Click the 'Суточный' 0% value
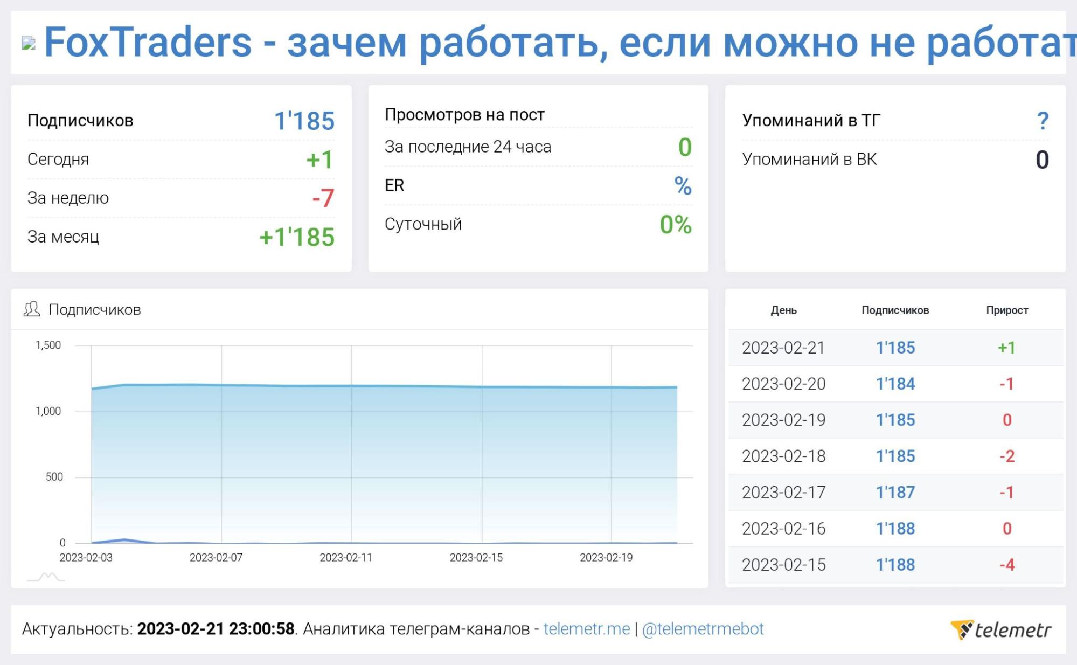The width and height of the screenshot is (1077, 665). click(x=676, y=225)
